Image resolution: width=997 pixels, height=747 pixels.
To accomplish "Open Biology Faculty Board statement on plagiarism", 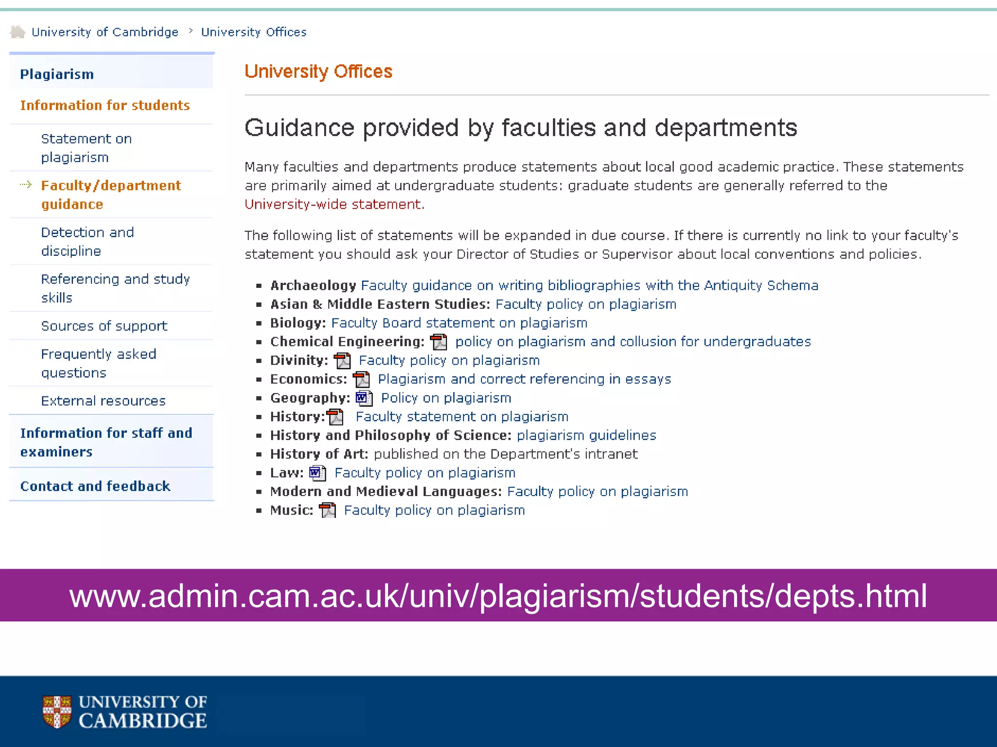I will pyautogui.click(x=459, y=323).
